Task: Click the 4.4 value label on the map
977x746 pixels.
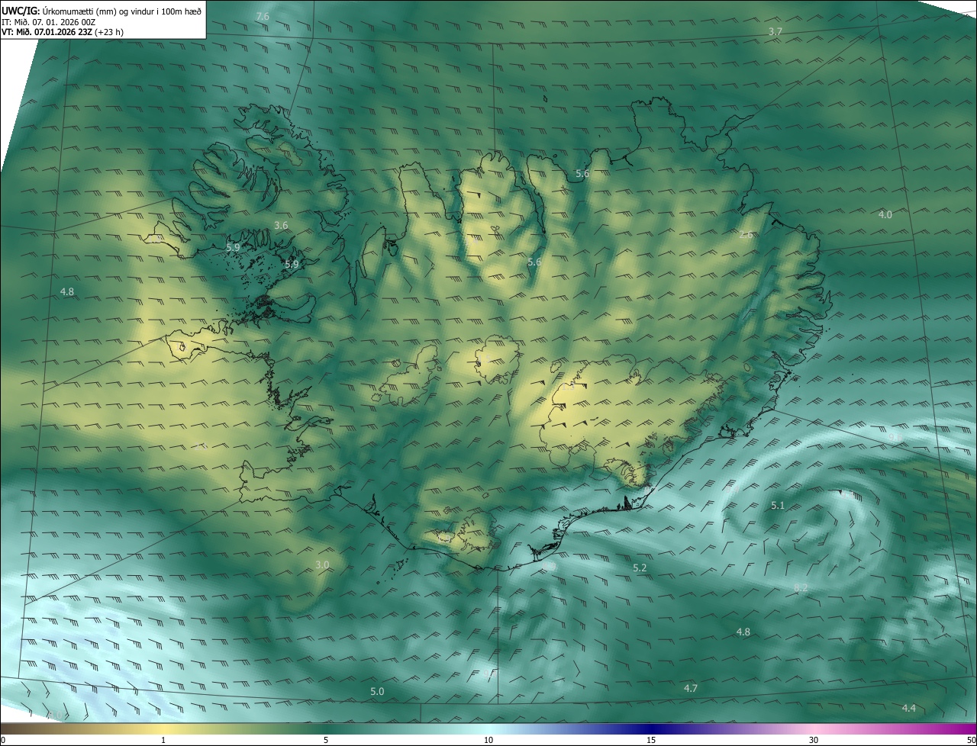Action: point(908,709)
